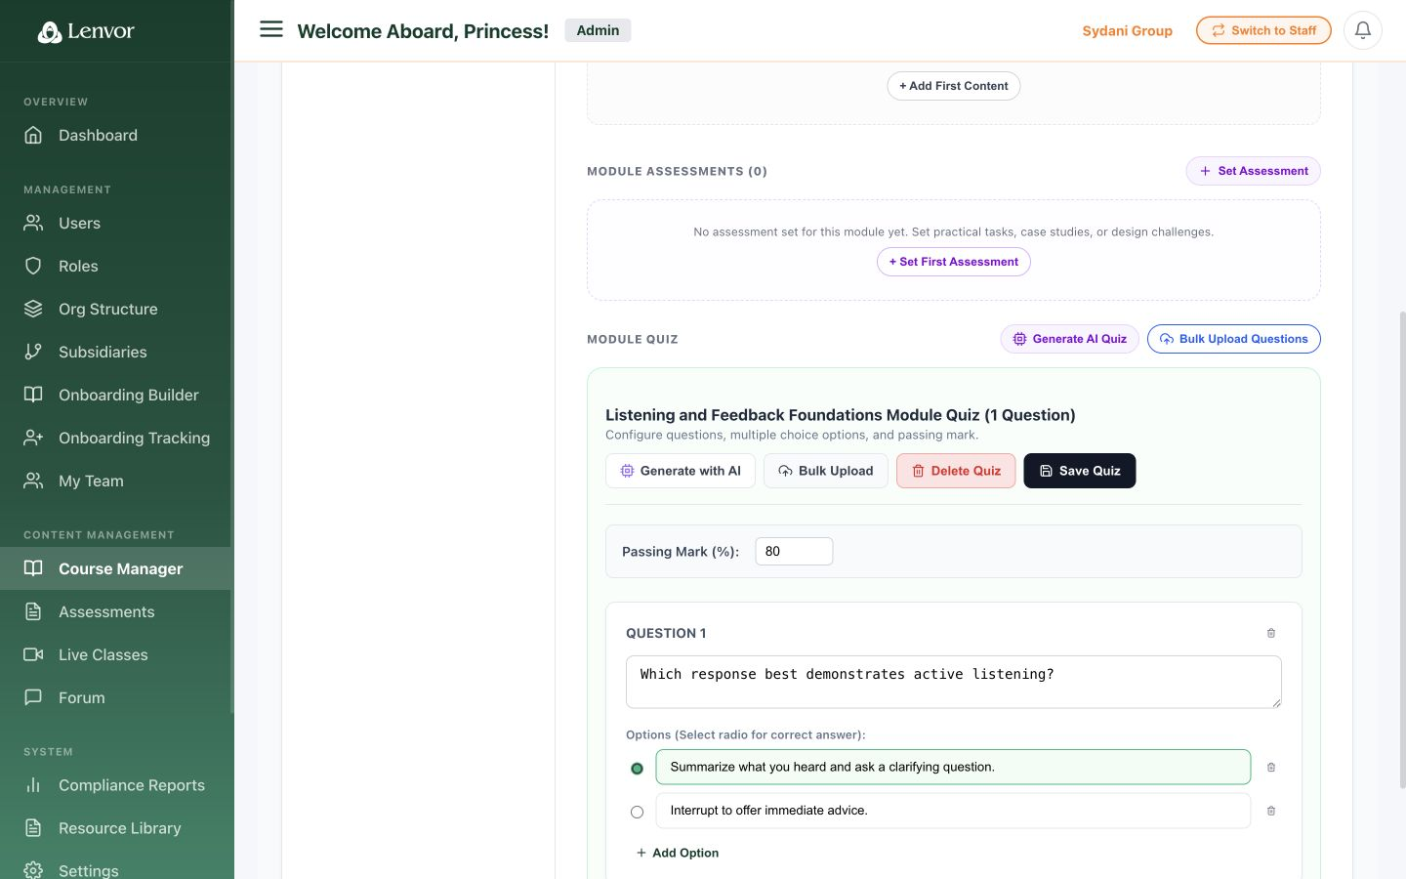Click Add Option under Question 1
Screen dimensions: 1406x879
(x=678, y=853)
